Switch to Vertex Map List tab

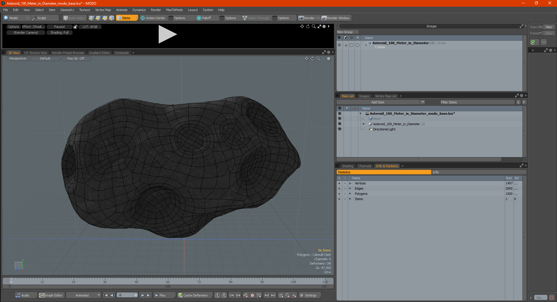coord(386,96)
